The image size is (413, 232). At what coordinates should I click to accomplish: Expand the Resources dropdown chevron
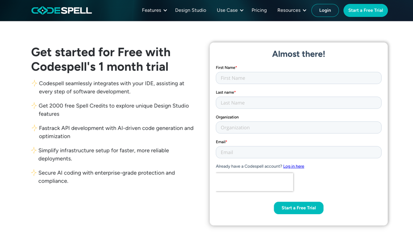(305, 11)
